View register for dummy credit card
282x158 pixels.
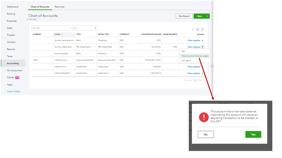194,47
